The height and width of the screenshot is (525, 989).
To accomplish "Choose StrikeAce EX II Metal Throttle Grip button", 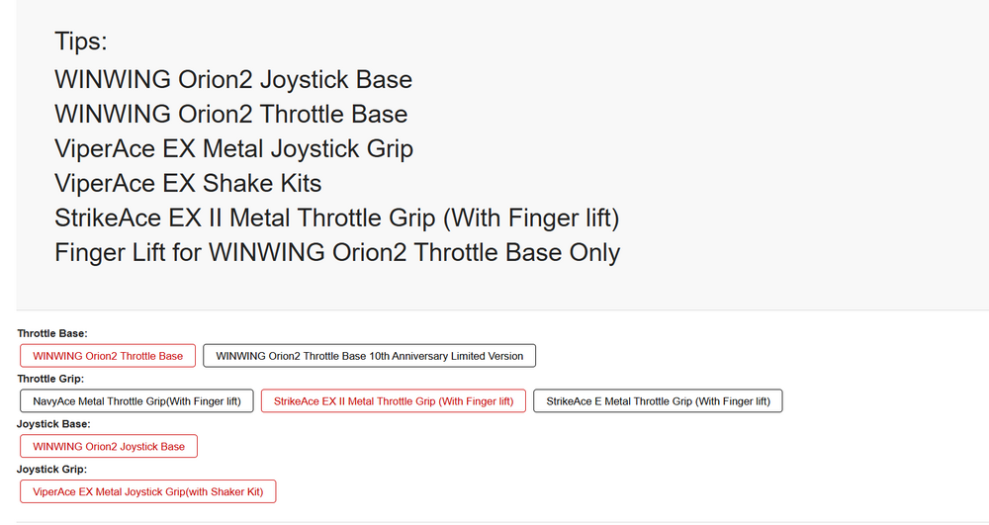I will point(393,401).
